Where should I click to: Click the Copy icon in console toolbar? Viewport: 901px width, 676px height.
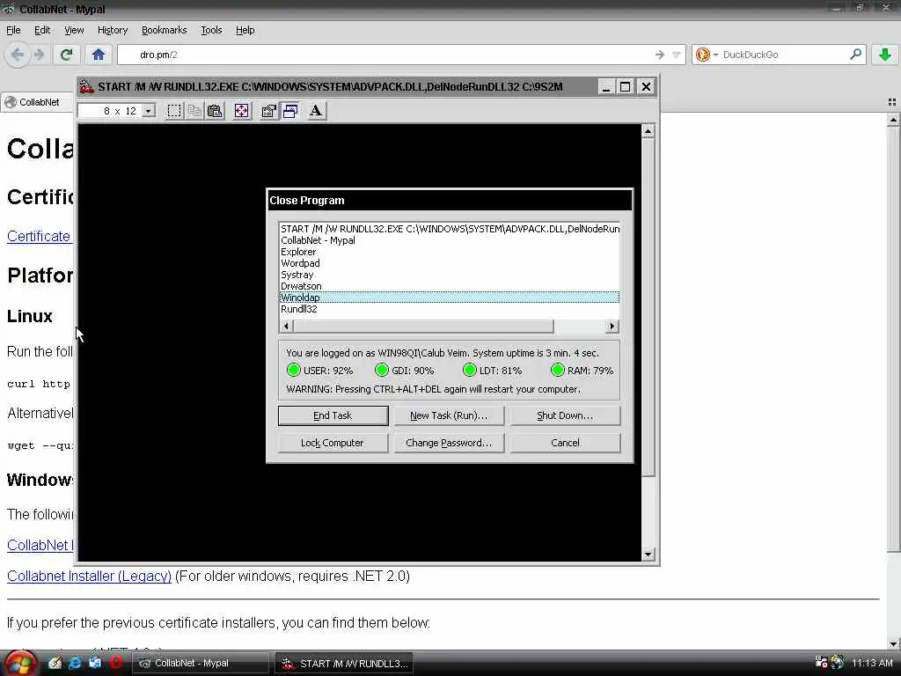pyautogui.click(x=194, y=110)
